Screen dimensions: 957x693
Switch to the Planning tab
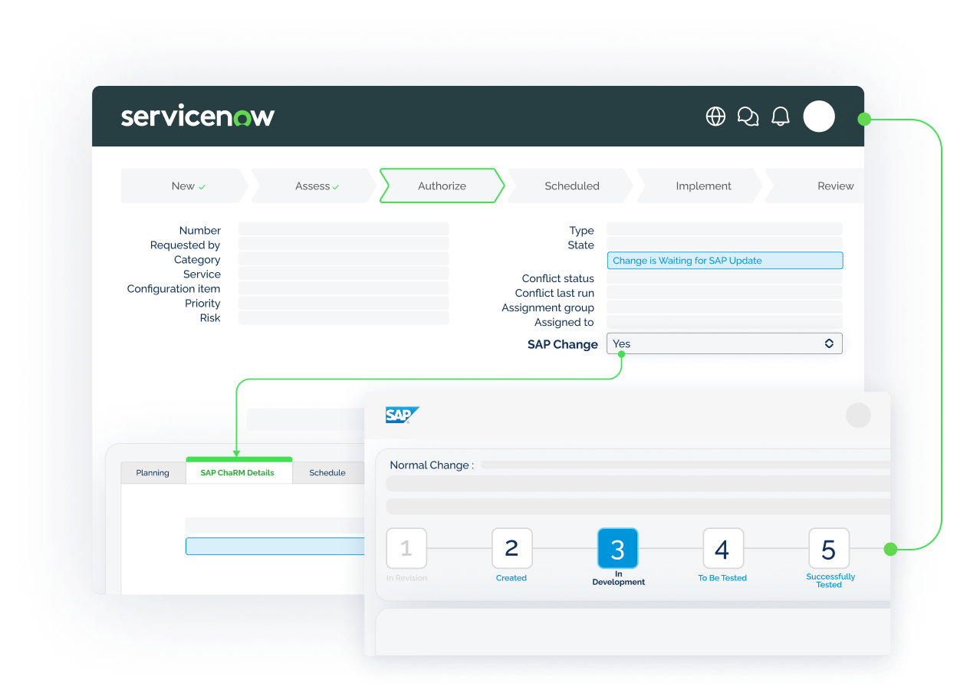pos(153,473)
